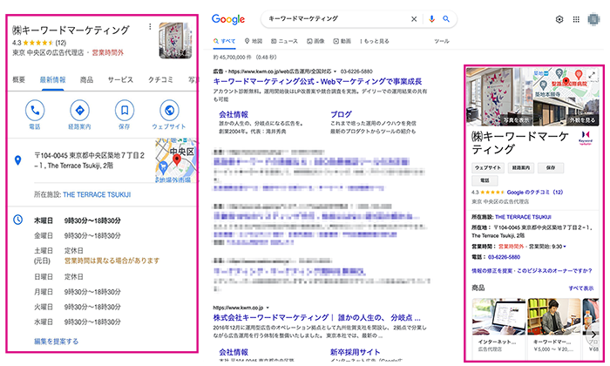Click 情報の修正を提案 link
This screenshot has height=366, width=610.
pos(491,271)
